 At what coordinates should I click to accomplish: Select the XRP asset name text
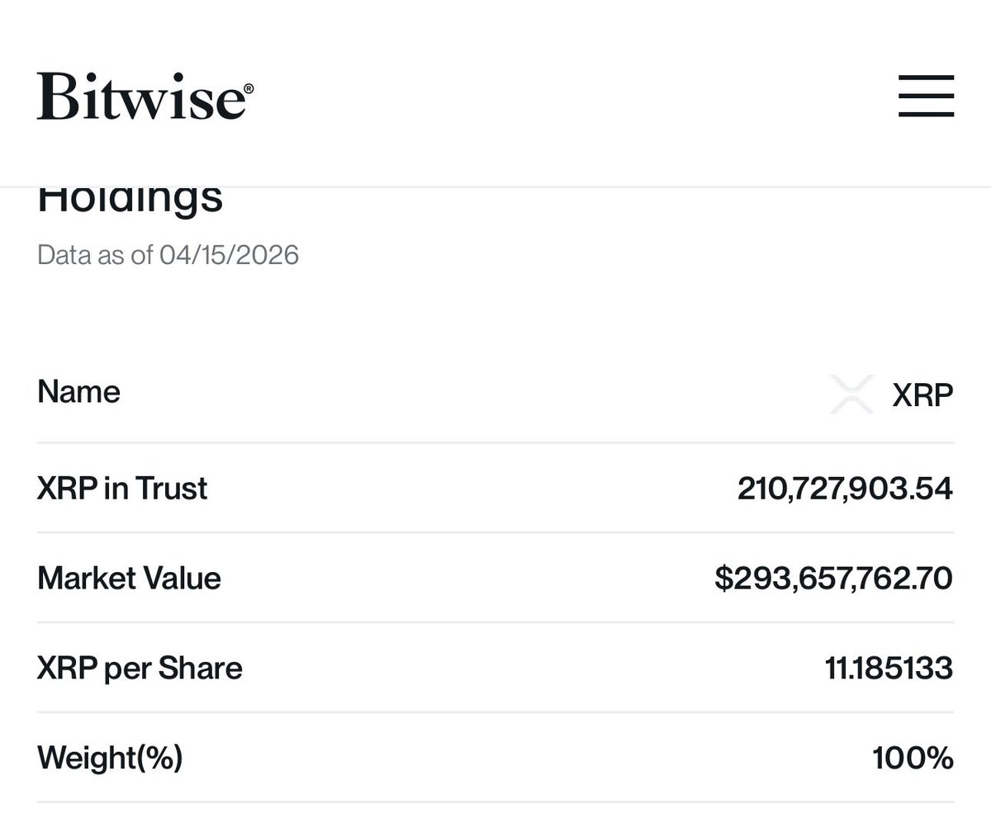click(922, 395)
